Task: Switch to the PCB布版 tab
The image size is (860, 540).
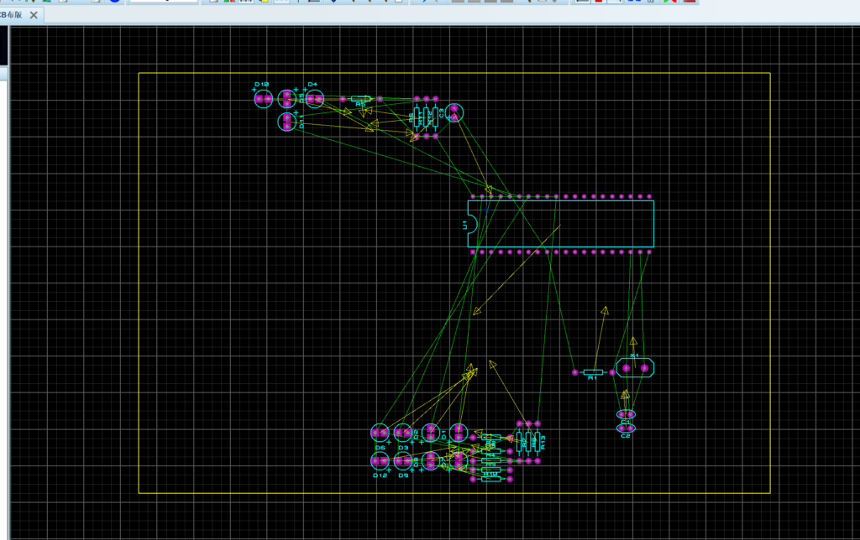Action: 12,15
